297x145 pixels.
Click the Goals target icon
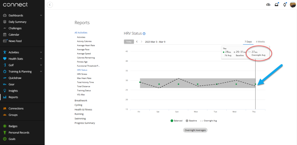tap(5, 139)
